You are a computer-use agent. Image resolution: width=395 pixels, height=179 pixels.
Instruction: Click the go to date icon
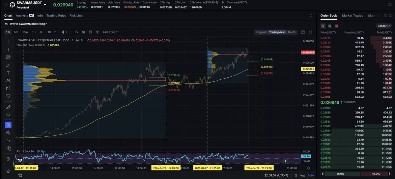[20, 175]
